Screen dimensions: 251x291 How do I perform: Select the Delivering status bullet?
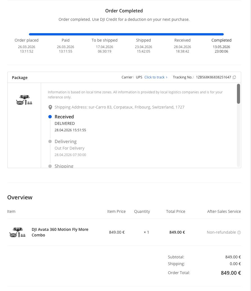point(50,141)
